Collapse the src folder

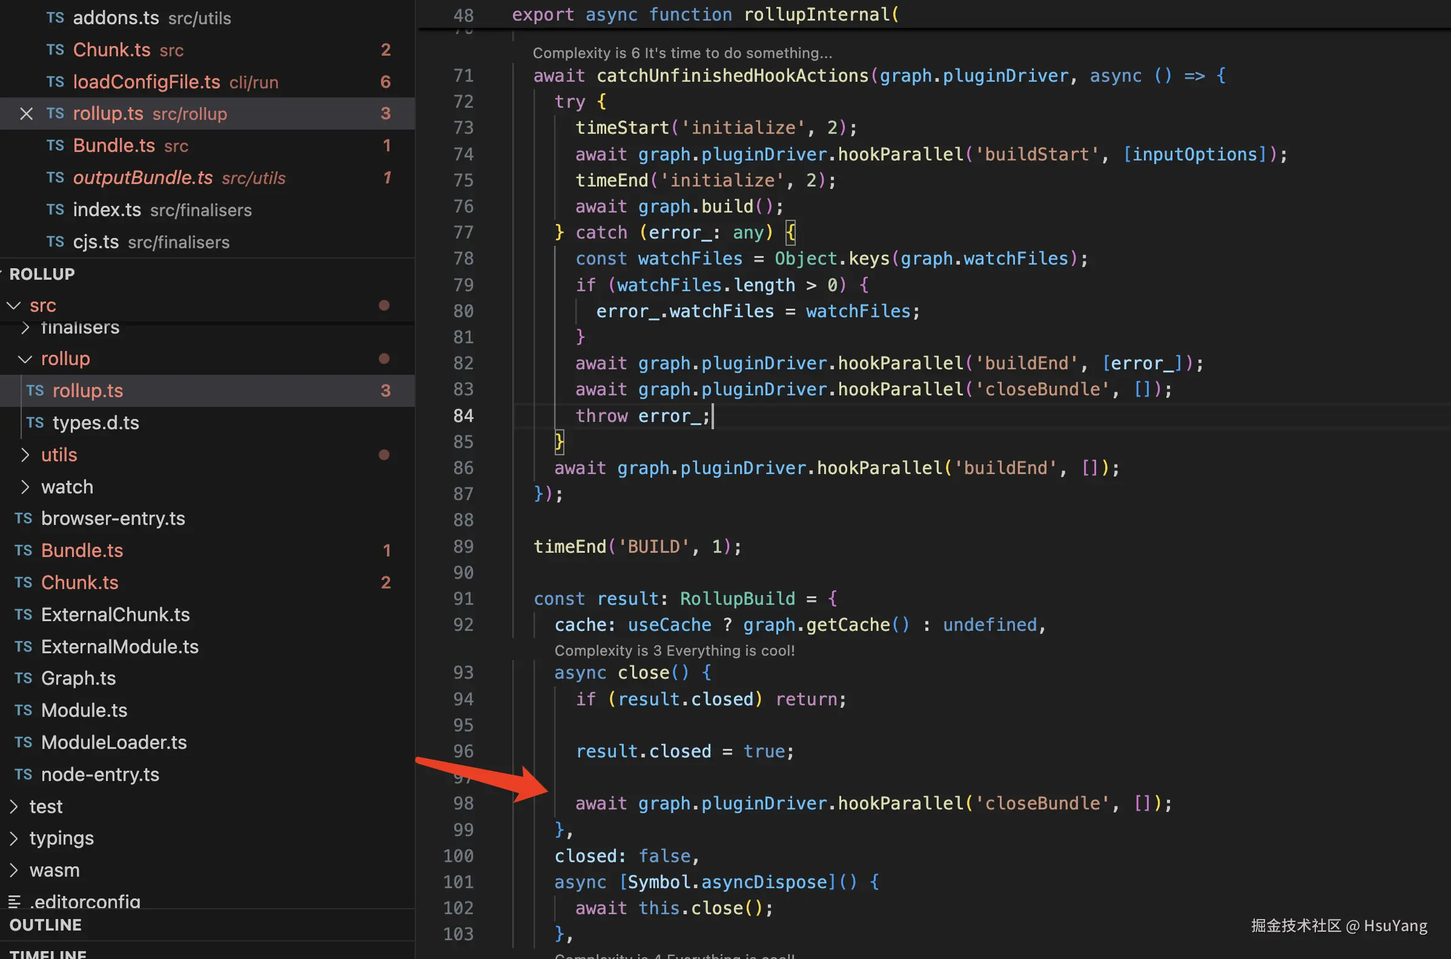coord(13,305)
